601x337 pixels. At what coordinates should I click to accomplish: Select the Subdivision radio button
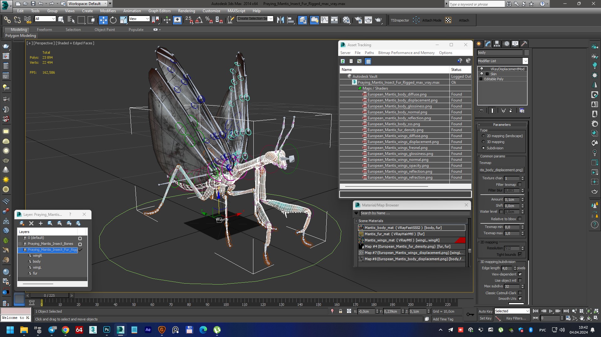click(x=483, y=148)
